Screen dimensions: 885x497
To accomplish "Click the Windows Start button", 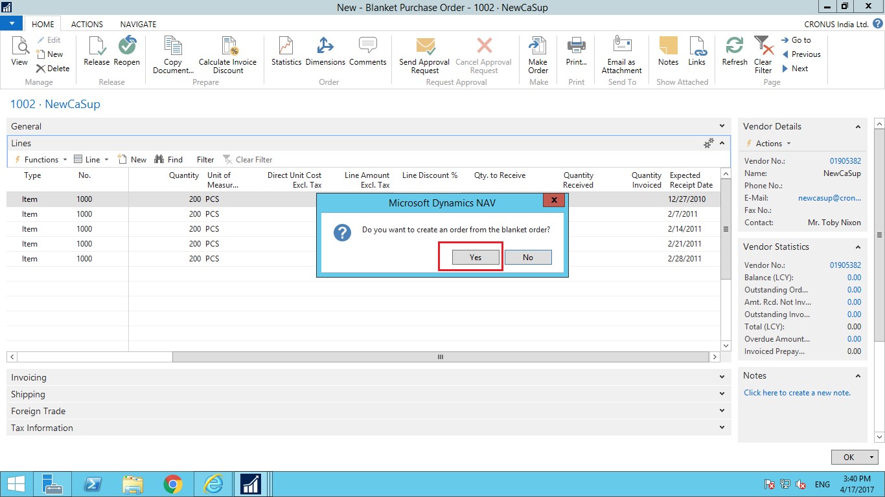I will [x=16, y=484].
